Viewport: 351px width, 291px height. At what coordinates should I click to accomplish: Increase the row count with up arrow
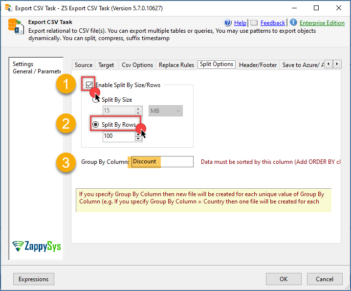tap(138, 134)
